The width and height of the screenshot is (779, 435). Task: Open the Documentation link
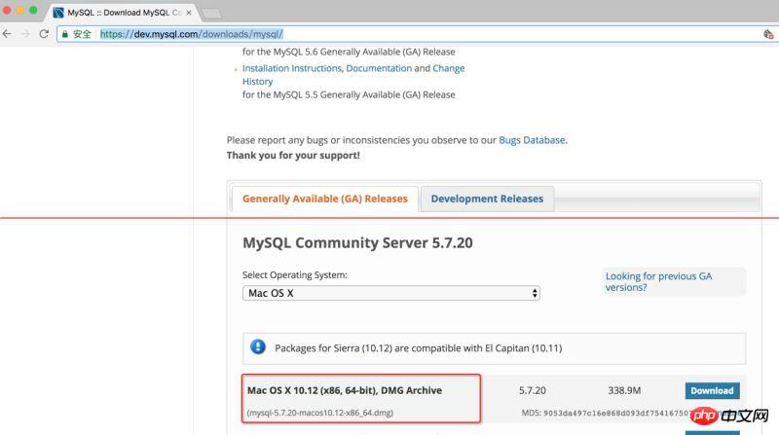click(379, 68)
